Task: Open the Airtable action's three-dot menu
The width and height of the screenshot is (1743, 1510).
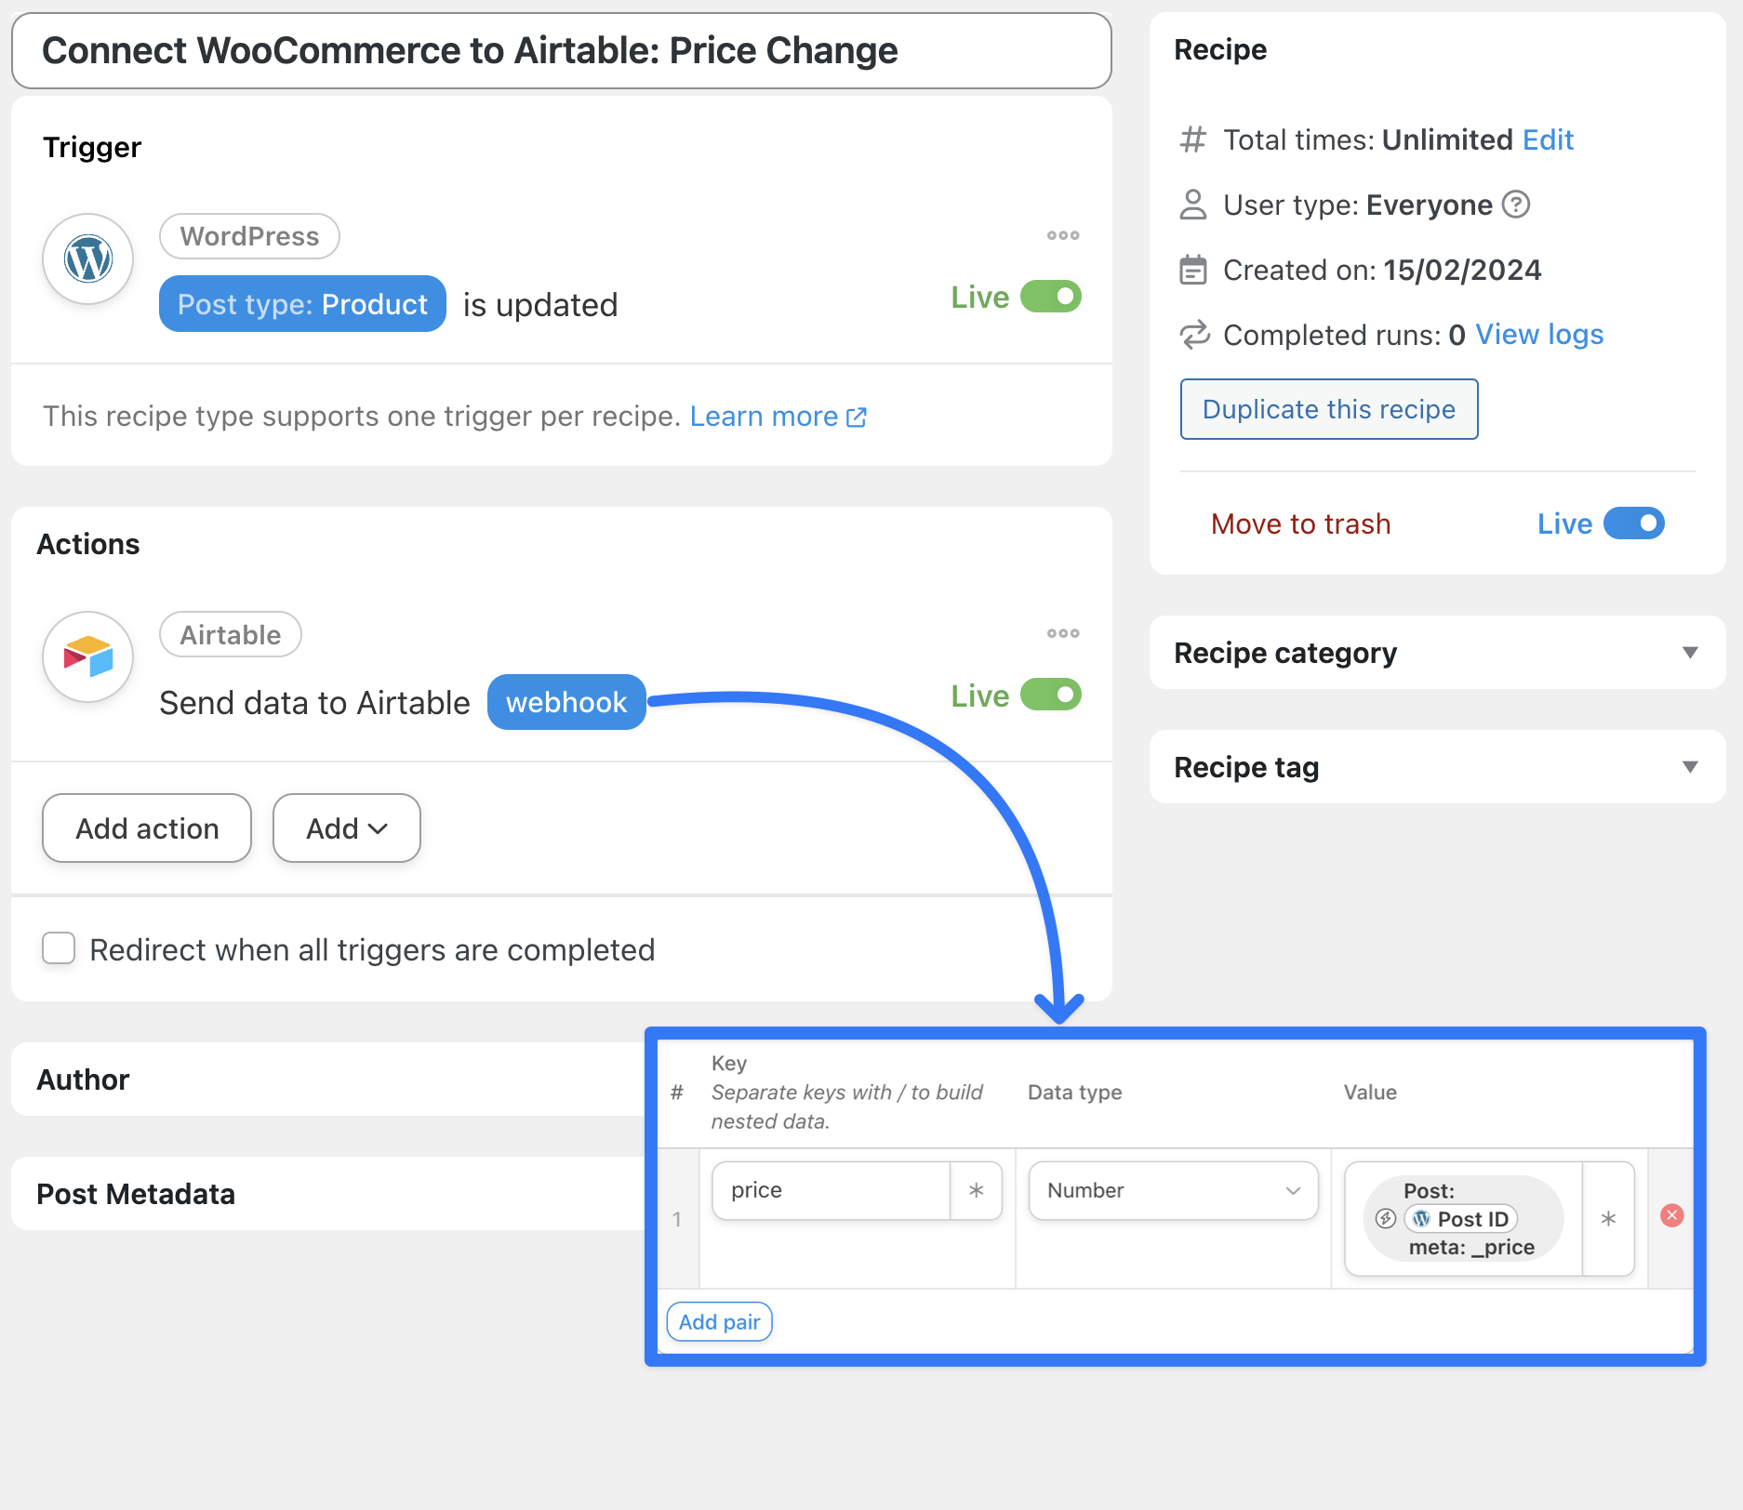Action: pos(1063,633)
